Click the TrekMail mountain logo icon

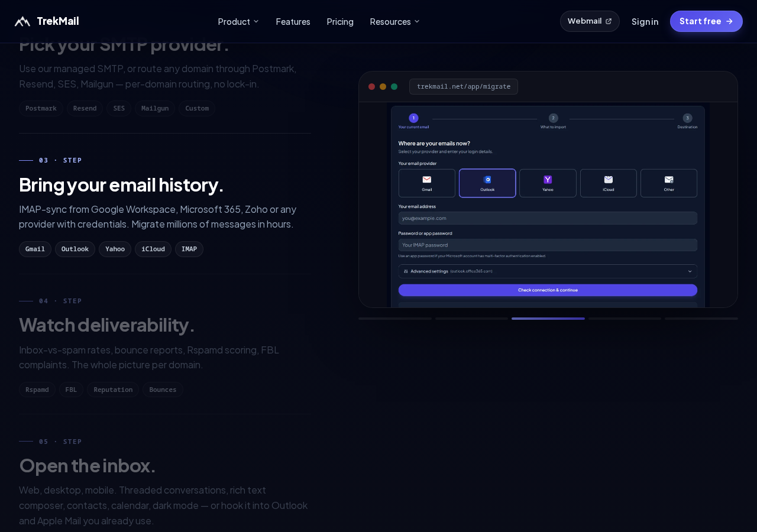click(x=22, y=21)
